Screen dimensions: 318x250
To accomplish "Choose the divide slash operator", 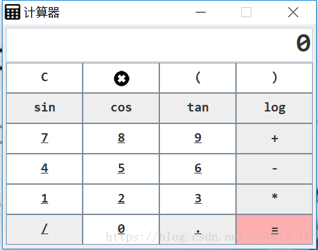I will (x=44, y=230).
